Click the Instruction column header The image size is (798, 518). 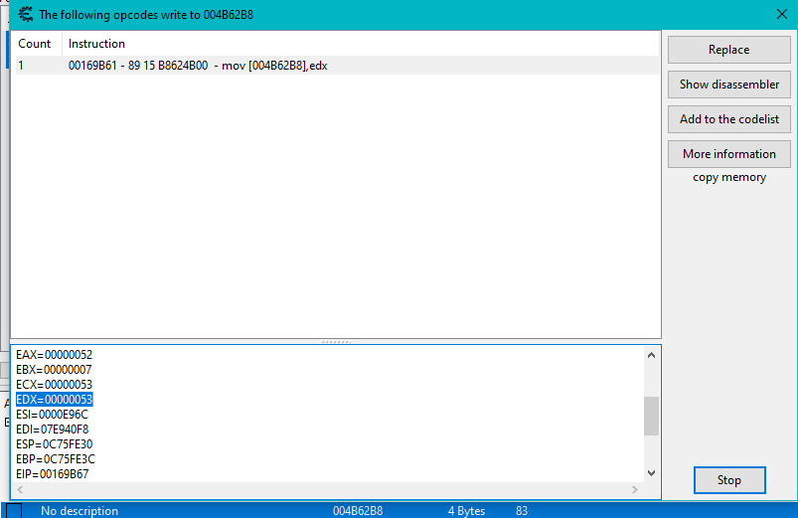[x=96, y=44]
